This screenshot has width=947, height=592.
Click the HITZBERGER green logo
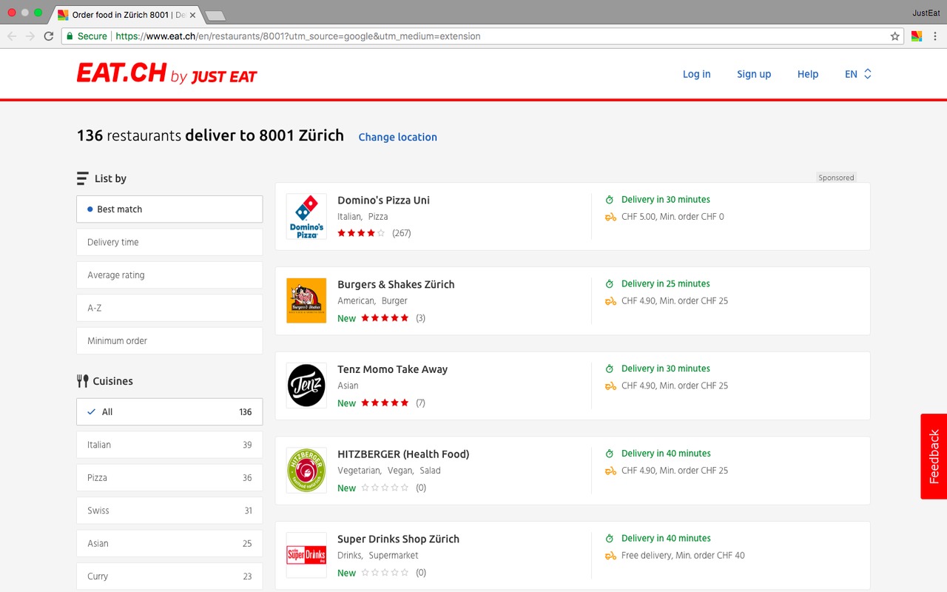coord(306,470)
